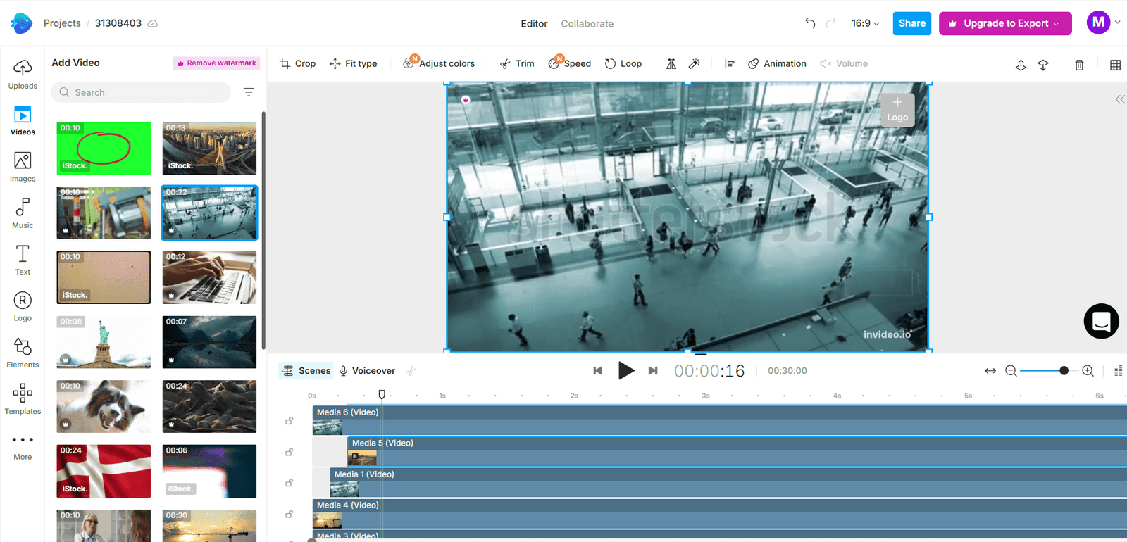Switch to the Editor tab
Viewport: 1127px width, 542px height.
[534, 23]
